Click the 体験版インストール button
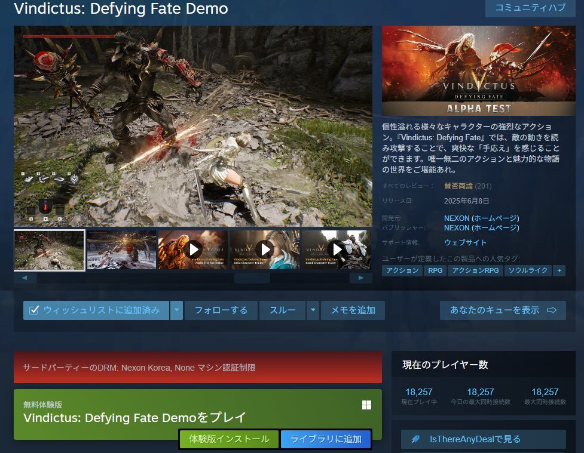This screenshot has width=584, height=453. [229, 439]
